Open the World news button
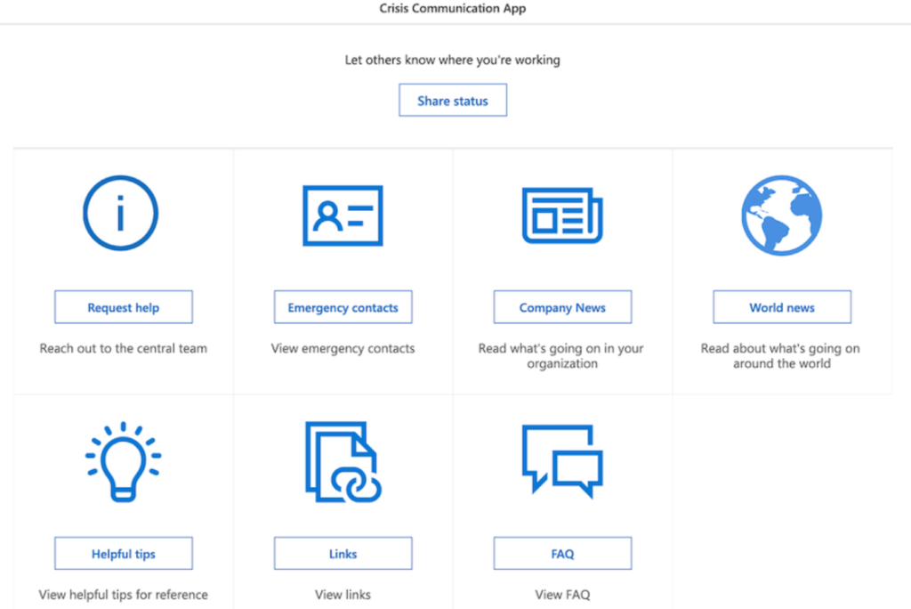911x609 pixels. [782, 307]
